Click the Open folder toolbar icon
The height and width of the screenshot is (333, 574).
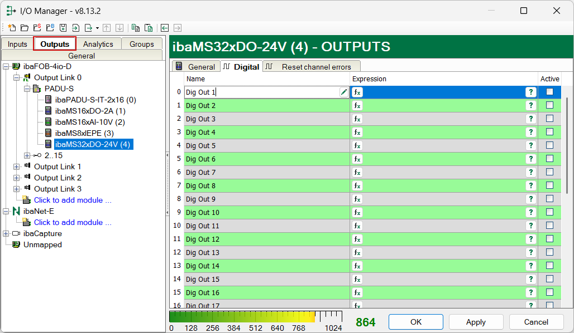24,27
